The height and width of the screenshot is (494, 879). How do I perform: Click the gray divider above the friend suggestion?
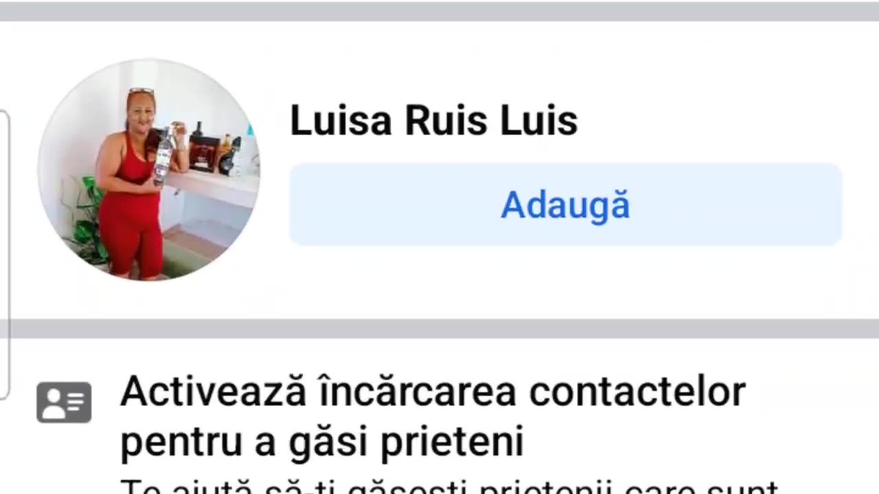(x=439, y=11)
